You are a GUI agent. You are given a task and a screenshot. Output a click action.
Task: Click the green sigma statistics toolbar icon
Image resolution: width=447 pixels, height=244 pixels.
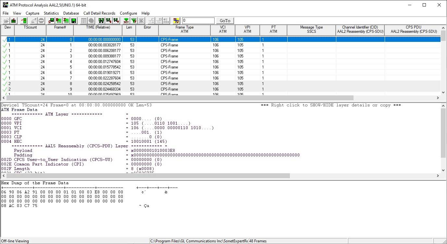pyautogui.click(x=66, y=21)
